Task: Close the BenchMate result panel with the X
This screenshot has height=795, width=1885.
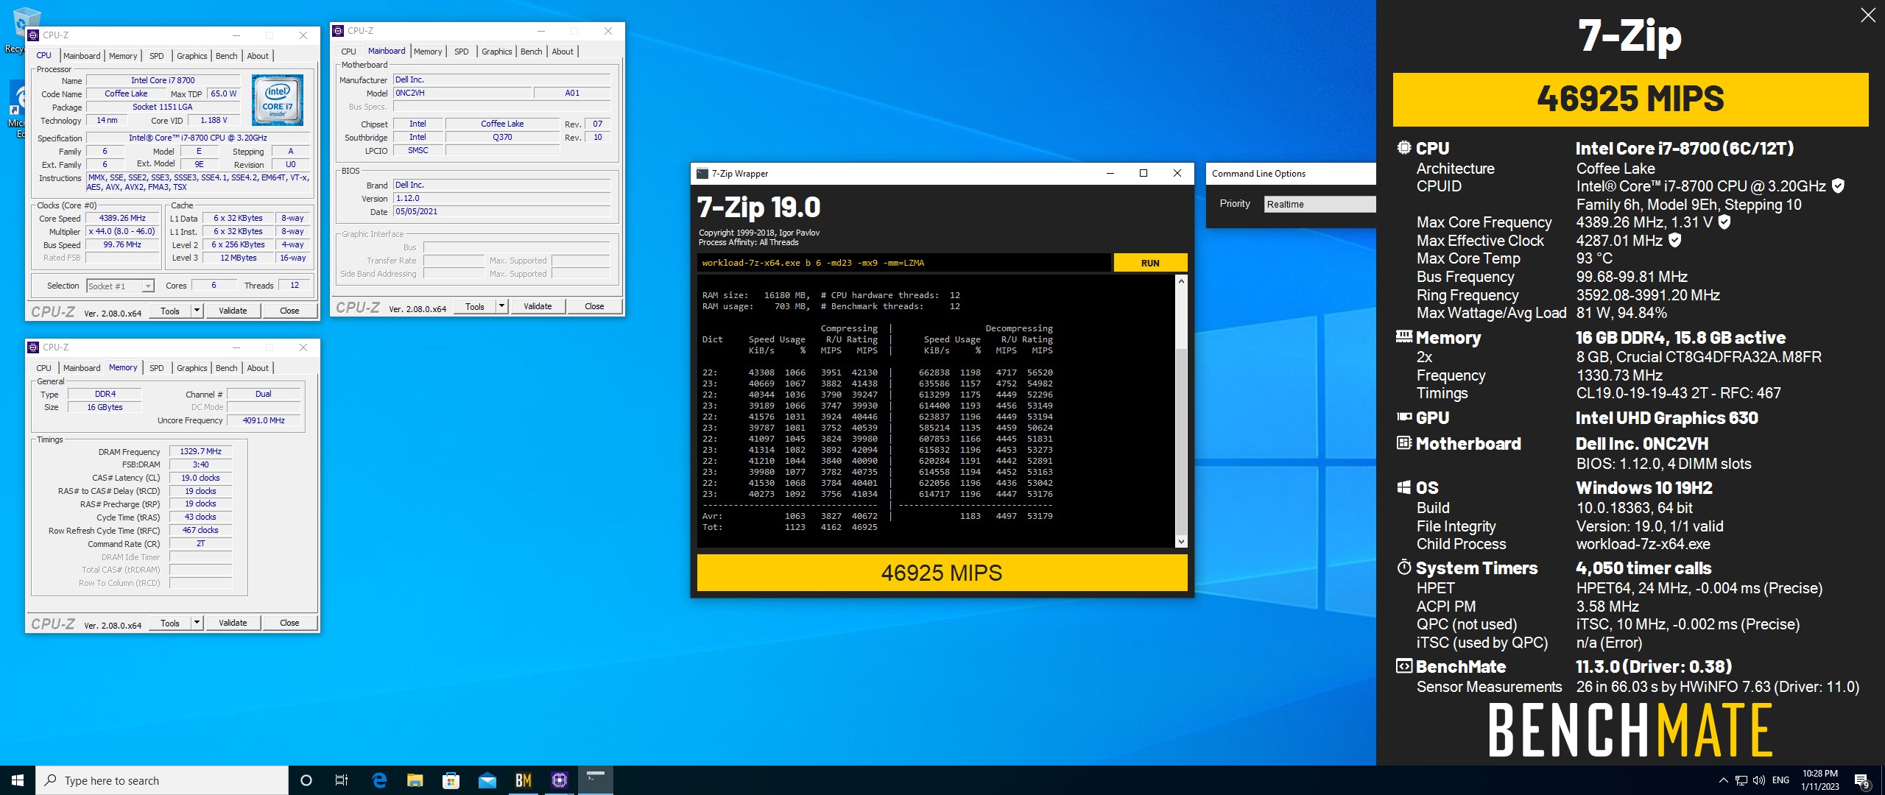Action: click(x=1867, y=15)
